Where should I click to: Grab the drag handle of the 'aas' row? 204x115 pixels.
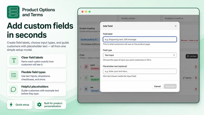pyautogui.click(x=81, y=89)
